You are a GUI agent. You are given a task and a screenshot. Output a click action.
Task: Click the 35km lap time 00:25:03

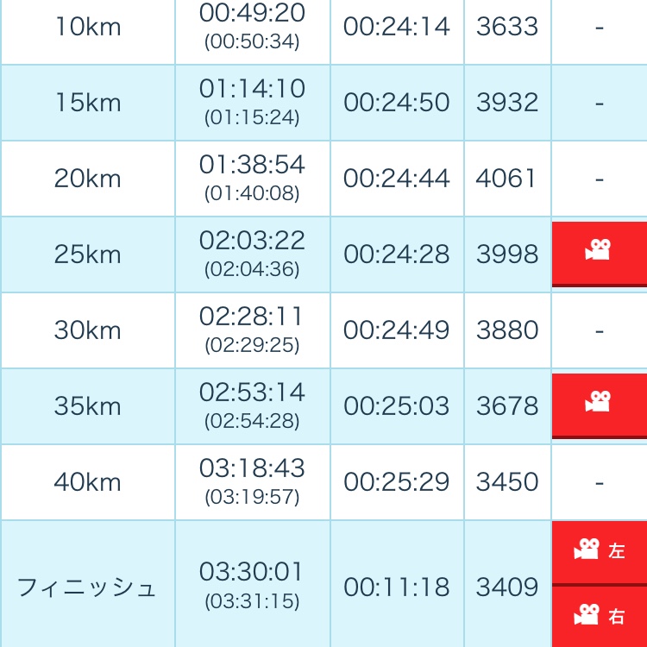pyautogui.click(x=397, y=405)
